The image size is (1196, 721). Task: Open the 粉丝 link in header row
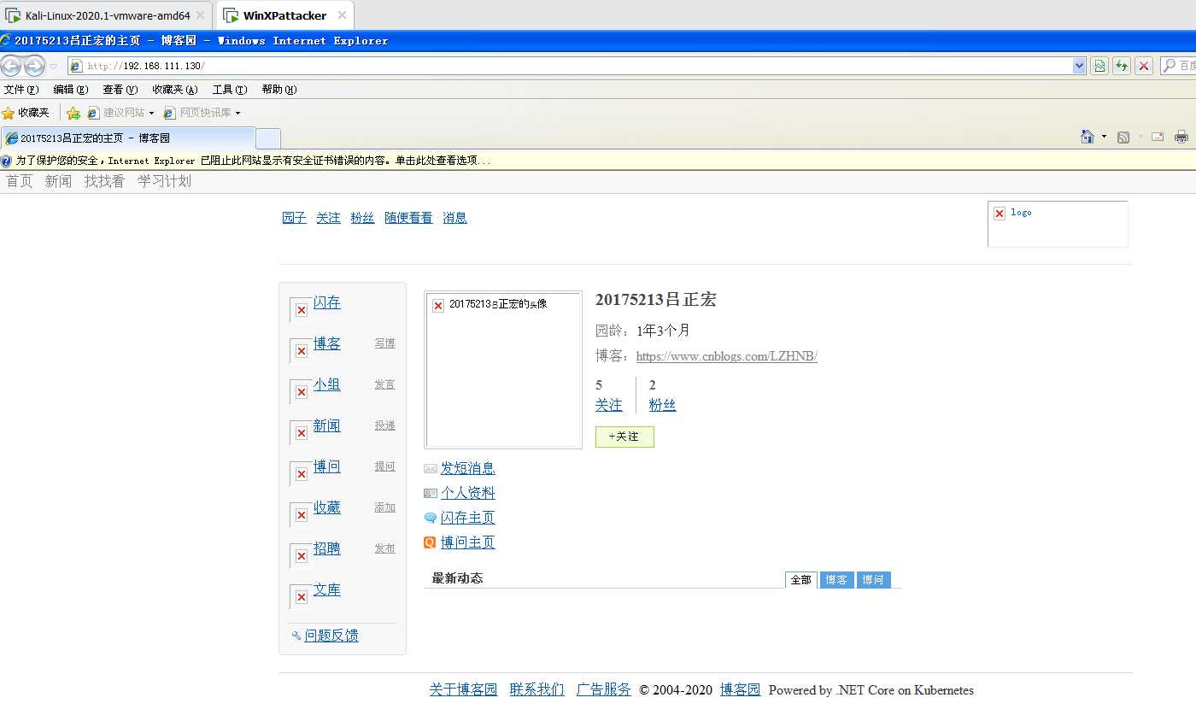(x=362, y=218)
